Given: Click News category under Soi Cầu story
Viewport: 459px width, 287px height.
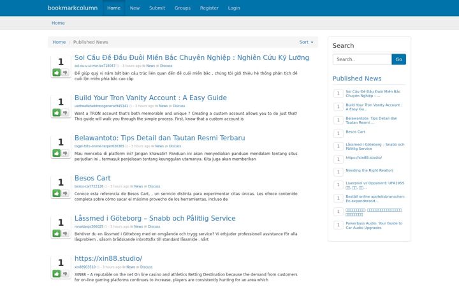Looking at the screenshot, I should click(150, 66).
